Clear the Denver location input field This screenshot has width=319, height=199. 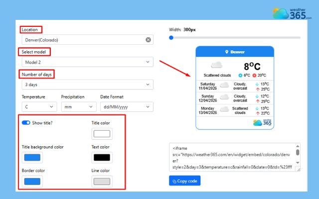point(148,40)
